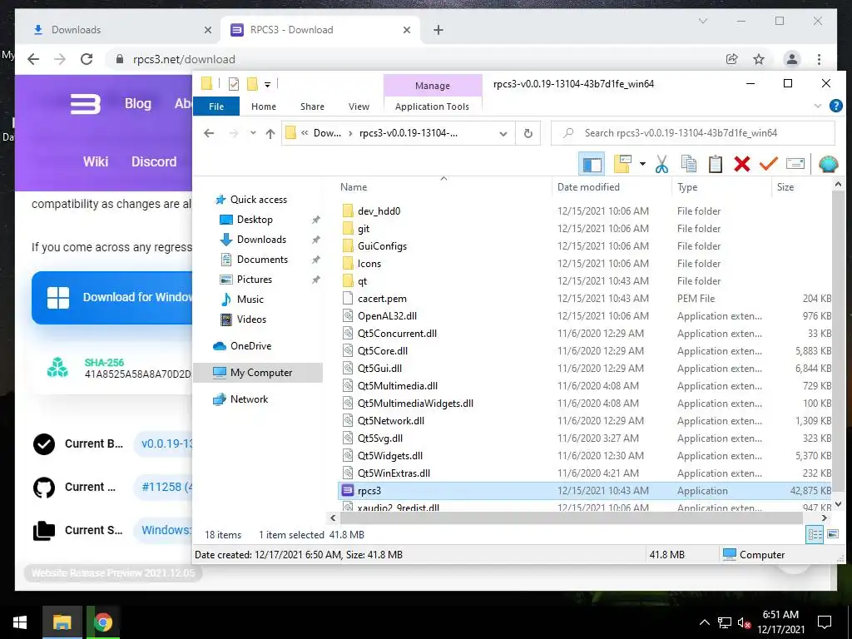The width and height of the screenshot is (852, 639).
Task: Click the teal shell icon in toolbar
Action: 828,164
